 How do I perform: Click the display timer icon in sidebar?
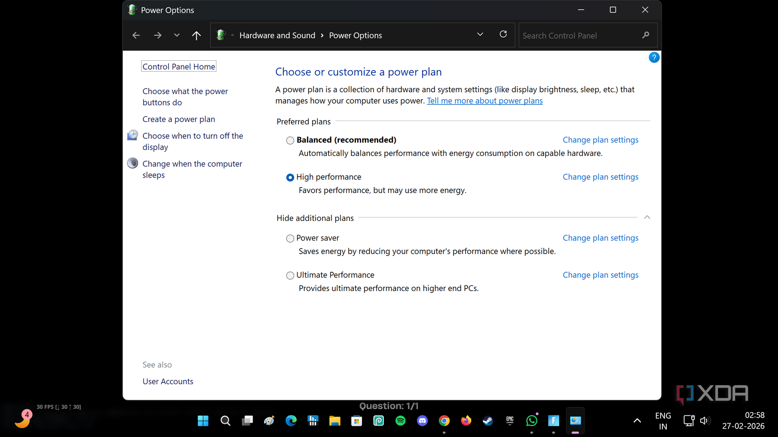[x=133, y=136]
